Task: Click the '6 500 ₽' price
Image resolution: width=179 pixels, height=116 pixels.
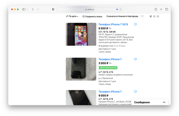Action: click(x=103, y=28)
